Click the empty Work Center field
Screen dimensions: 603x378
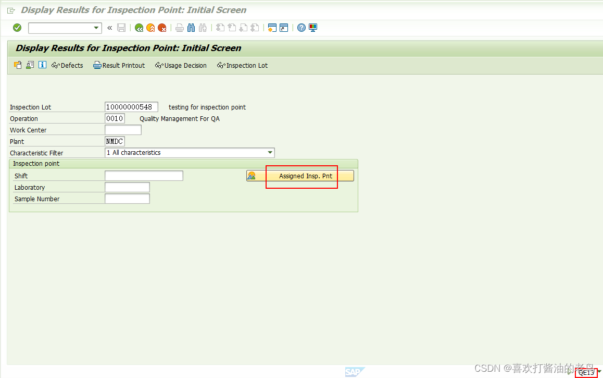coord(123,130)
